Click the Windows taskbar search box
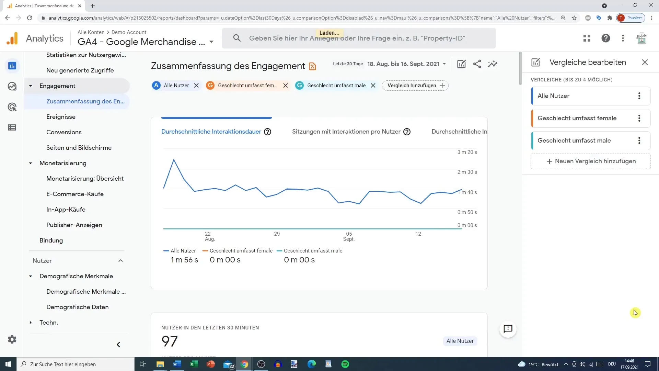Image resolution: width=659 pixels, height=371 pixels. (x=75, y=364)
